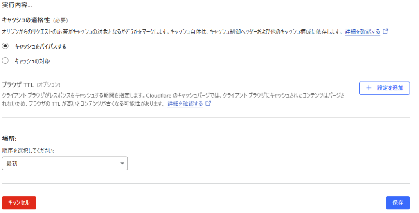The height and width of the screenshot is (213, 419).
Task: Click the 順序を選択してください label
Action: point(28,151)
